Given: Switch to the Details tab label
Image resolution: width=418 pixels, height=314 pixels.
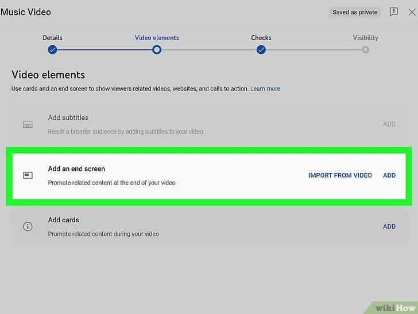Looking at the screenshot, I should click(53, 38).
